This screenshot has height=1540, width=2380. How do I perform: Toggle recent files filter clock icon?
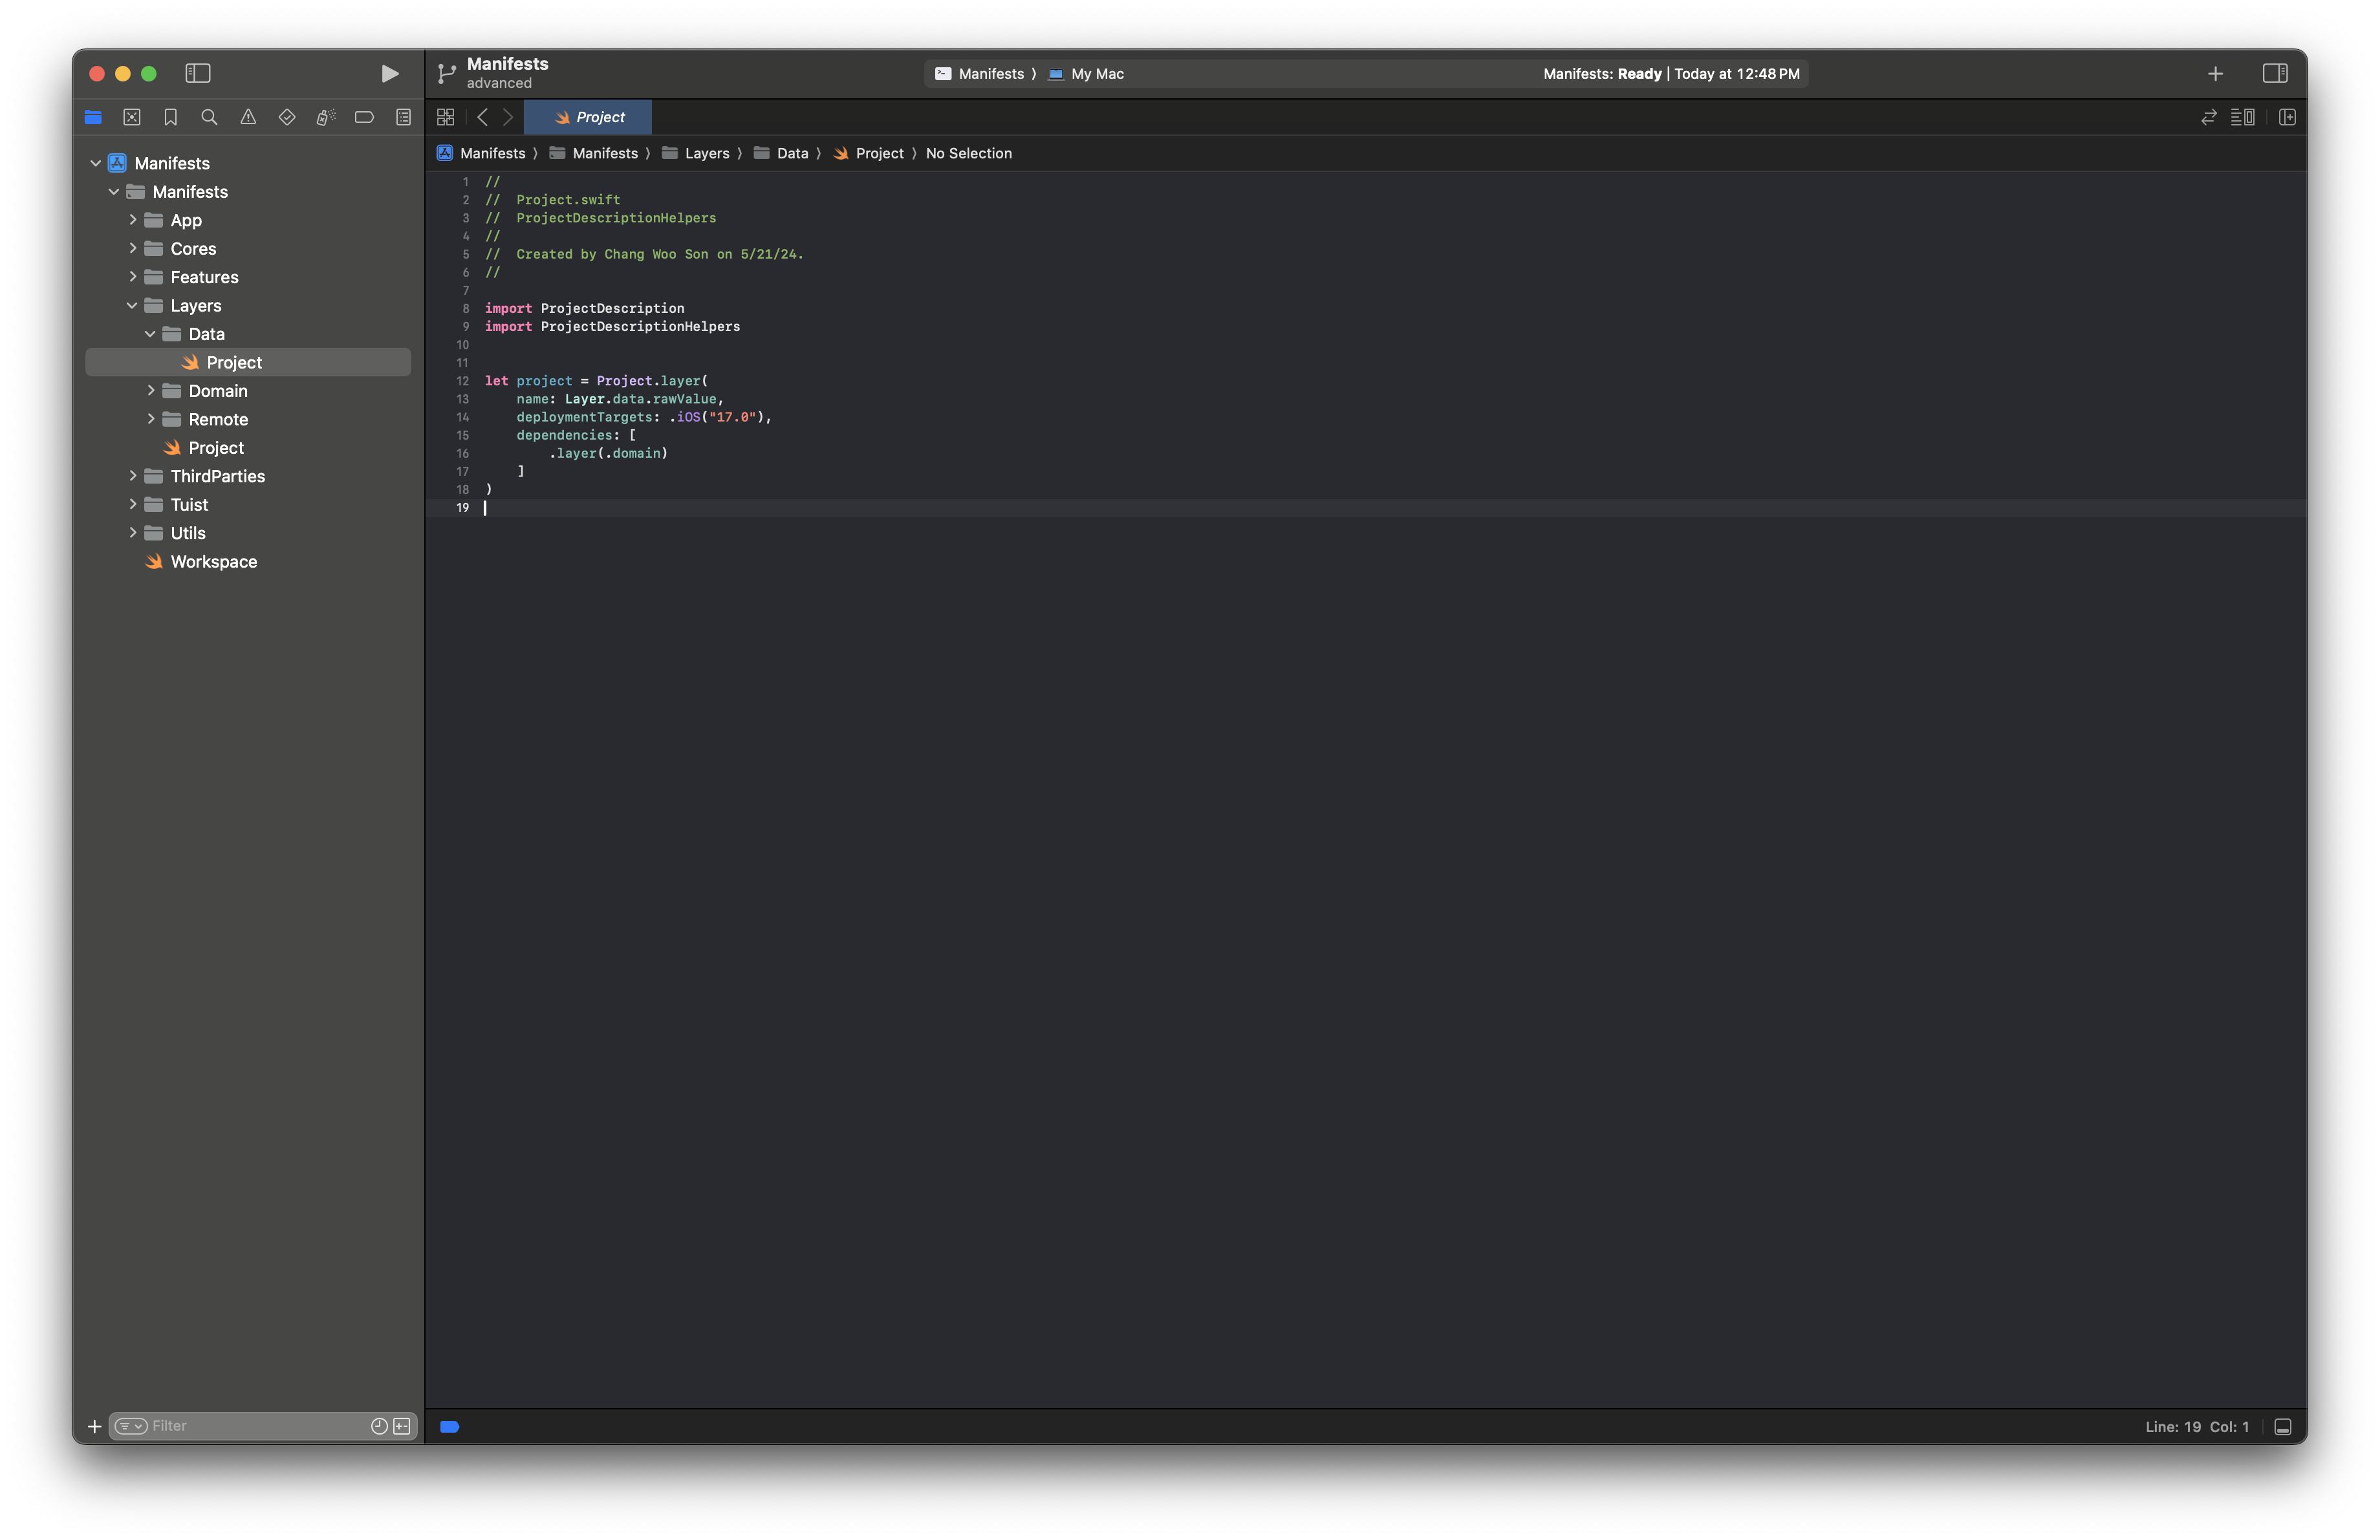(379, 1426)
